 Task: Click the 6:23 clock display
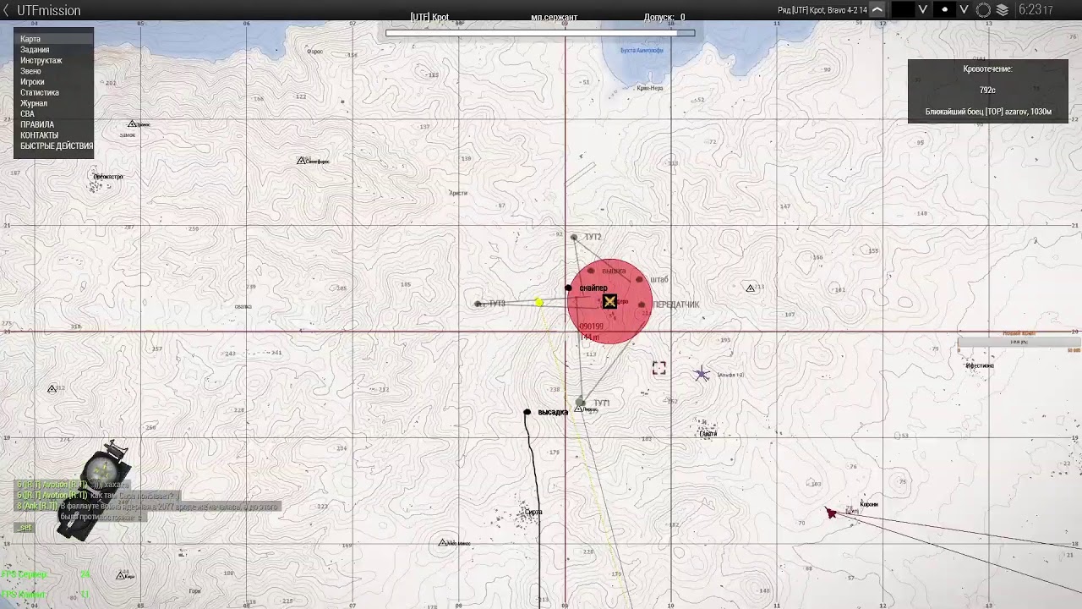(1036, 10)
